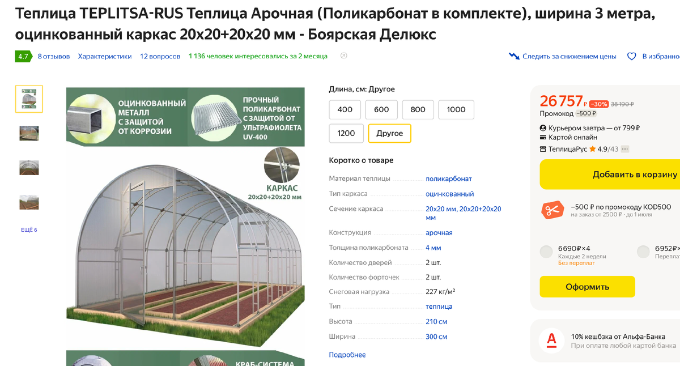Click the оцинкованный frame type link
The width and height of the screenshot is (680, 366).
450,194
